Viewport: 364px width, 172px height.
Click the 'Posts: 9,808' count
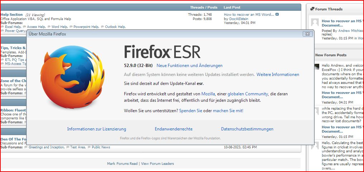coord(202,19)
